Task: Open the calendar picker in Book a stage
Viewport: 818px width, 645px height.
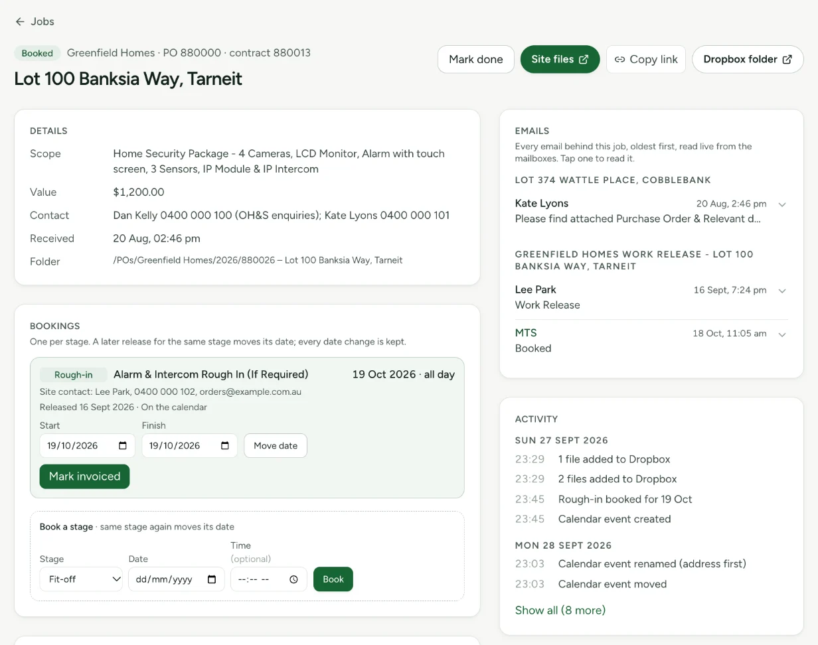Action: coord(212,579)
